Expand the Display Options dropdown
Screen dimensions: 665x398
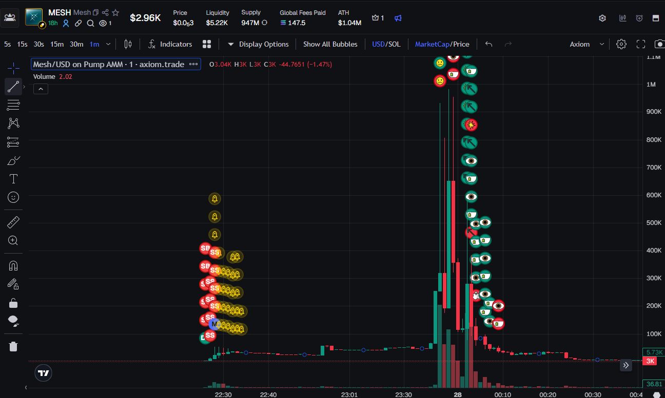point(258,44)
